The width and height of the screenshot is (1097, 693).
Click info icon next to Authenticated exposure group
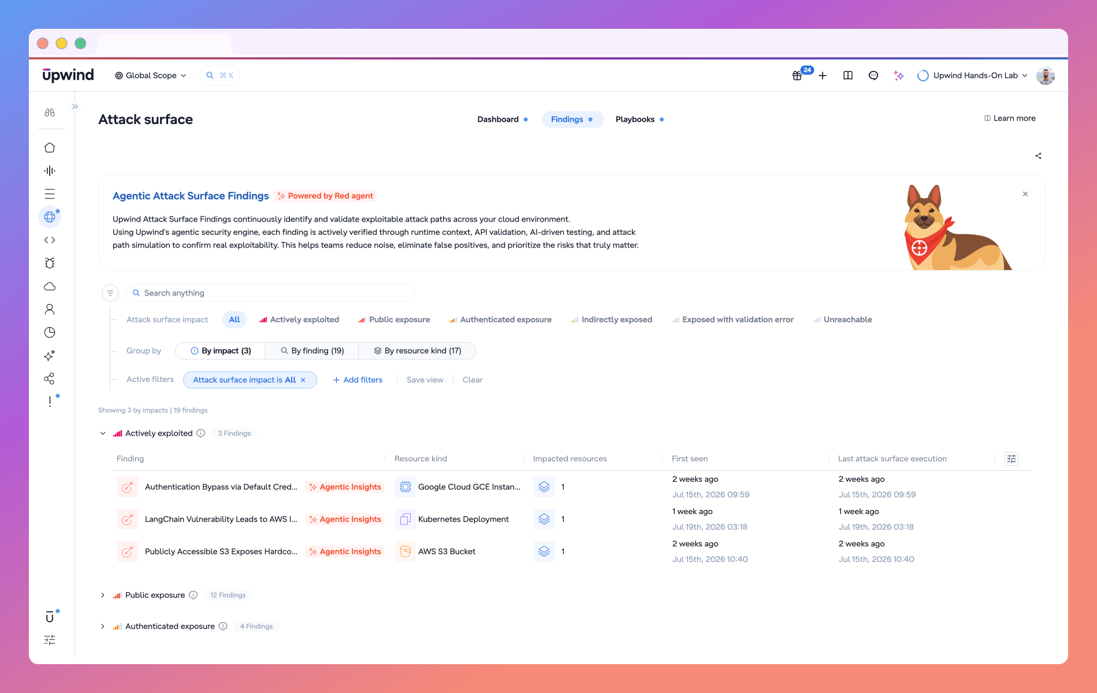coord(223,626)
